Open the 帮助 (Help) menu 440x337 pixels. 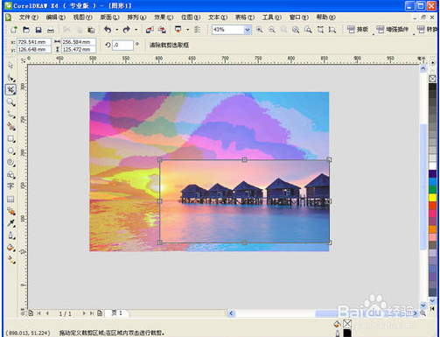pos(326,18)
